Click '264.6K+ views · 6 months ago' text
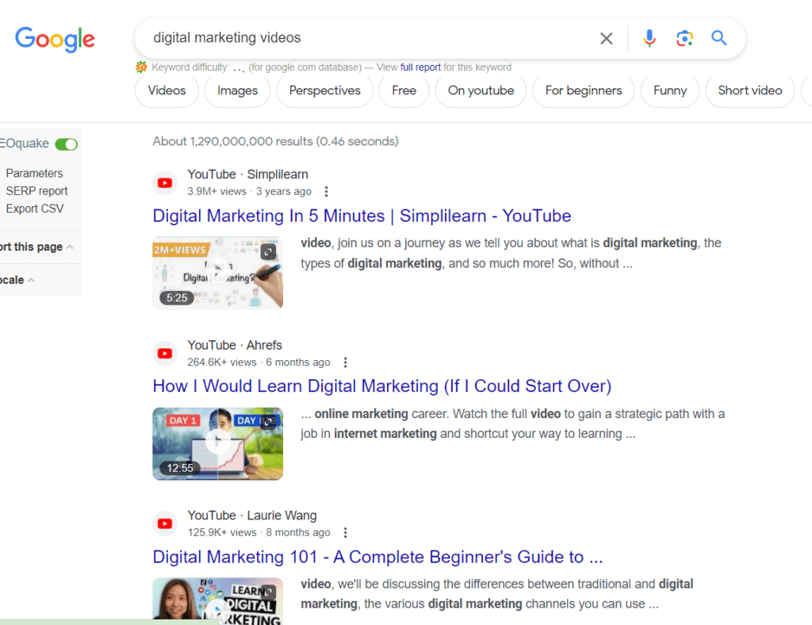Screen dimensions: 812x625 259,362
